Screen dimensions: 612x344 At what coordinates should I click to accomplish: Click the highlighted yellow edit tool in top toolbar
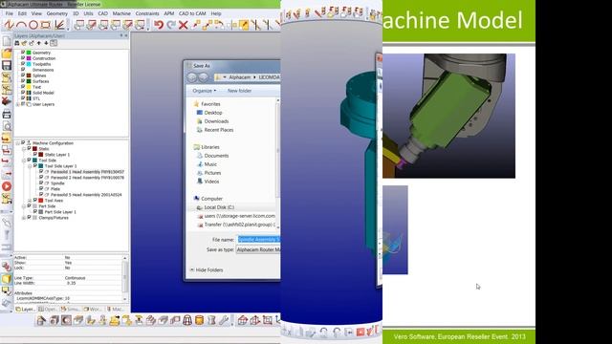(244, 25)
